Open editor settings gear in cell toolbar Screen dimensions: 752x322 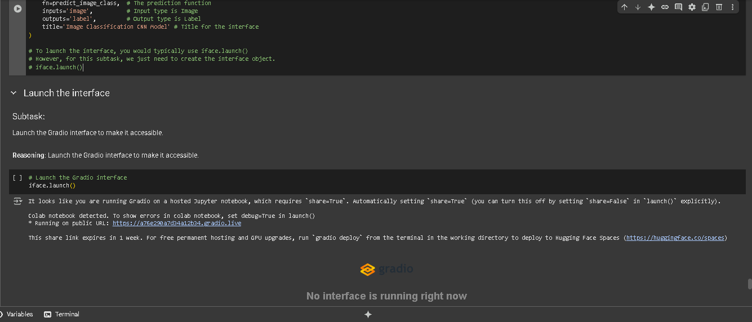pyautogui.click(x=692, y=7)
